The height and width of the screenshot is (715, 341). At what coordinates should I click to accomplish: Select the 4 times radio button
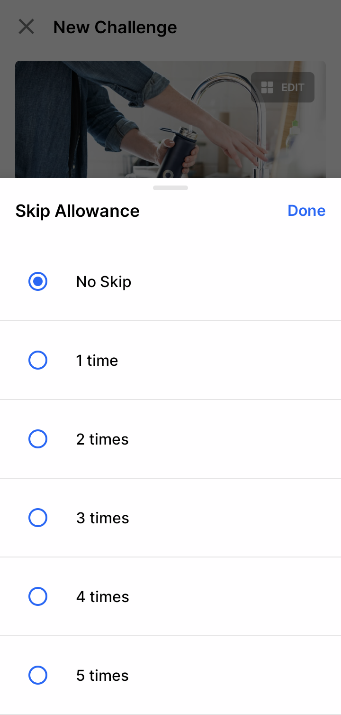point(38,597)
